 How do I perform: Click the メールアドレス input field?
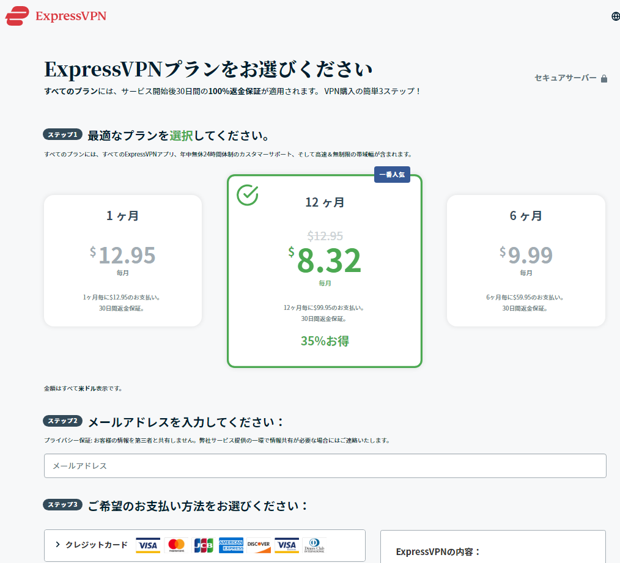pyautogui.click(x=325, y=466)
